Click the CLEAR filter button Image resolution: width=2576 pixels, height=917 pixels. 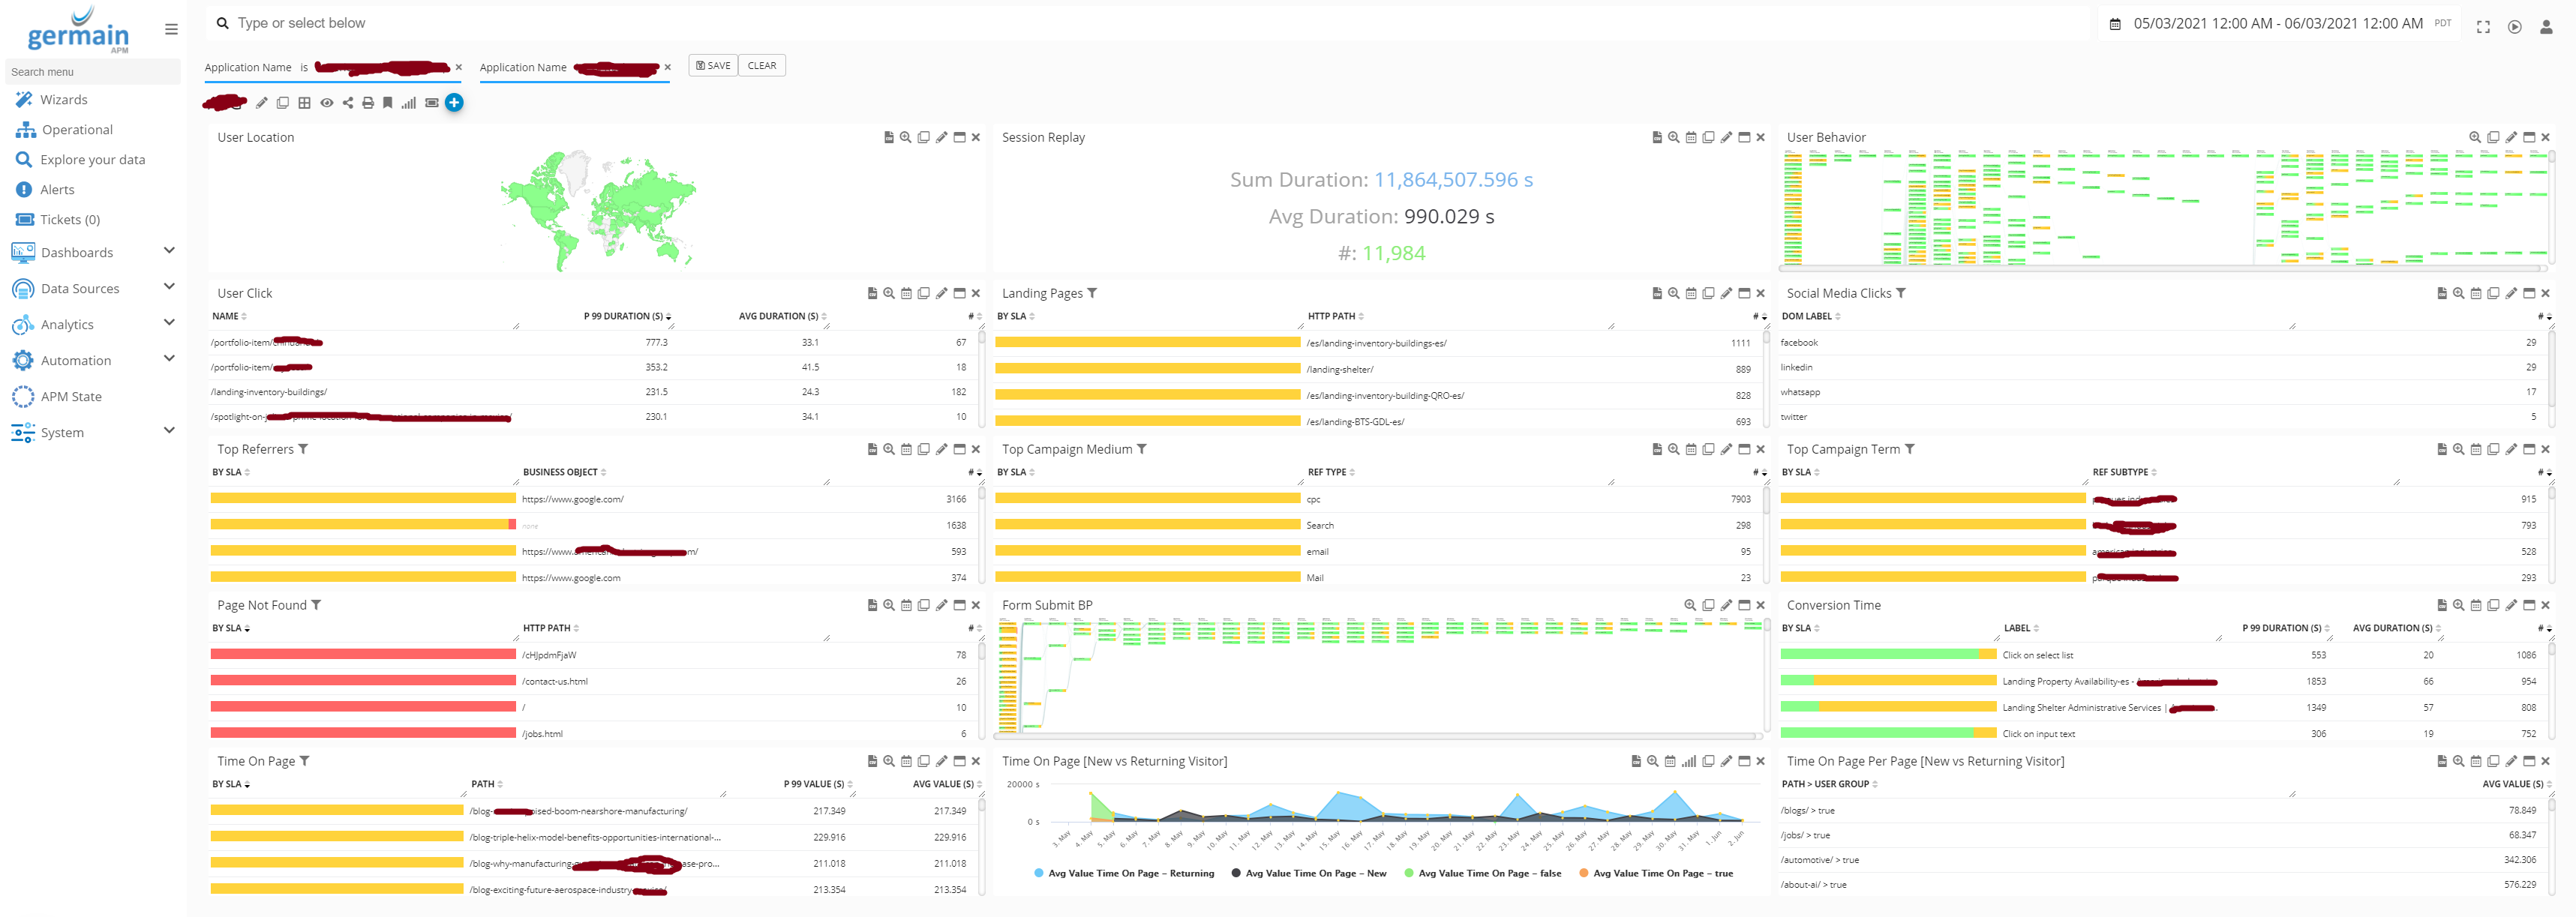click(761, 66)
